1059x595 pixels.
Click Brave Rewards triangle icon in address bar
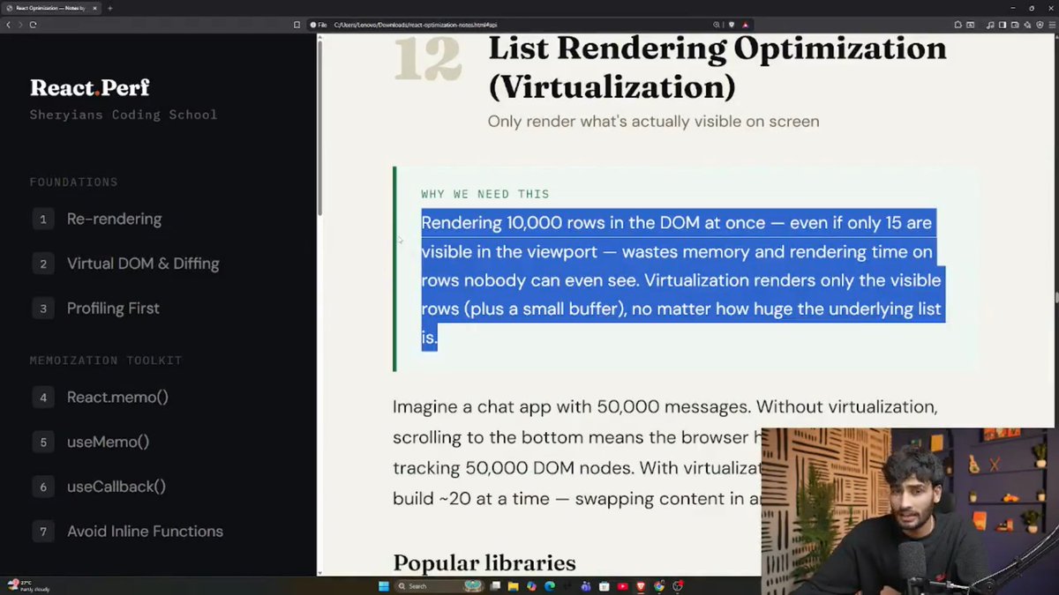746,25
